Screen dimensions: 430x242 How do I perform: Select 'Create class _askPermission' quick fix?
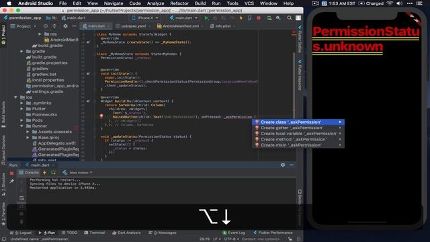(298, 122)
